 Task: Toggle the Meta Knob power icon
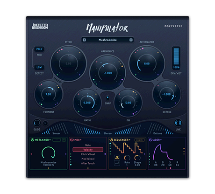pos(32,140)
